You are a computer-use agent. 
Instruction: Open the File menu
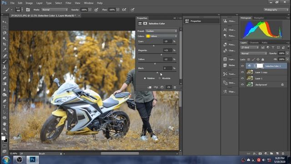pyautogui.click(x=12, y=3)
